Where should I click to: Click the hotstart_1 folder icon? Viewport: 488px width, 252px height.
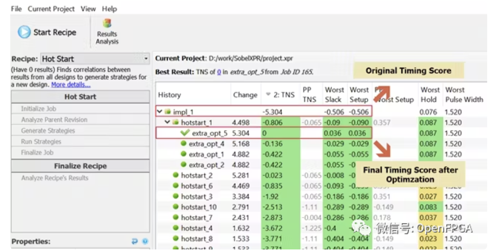pos(176,123)
